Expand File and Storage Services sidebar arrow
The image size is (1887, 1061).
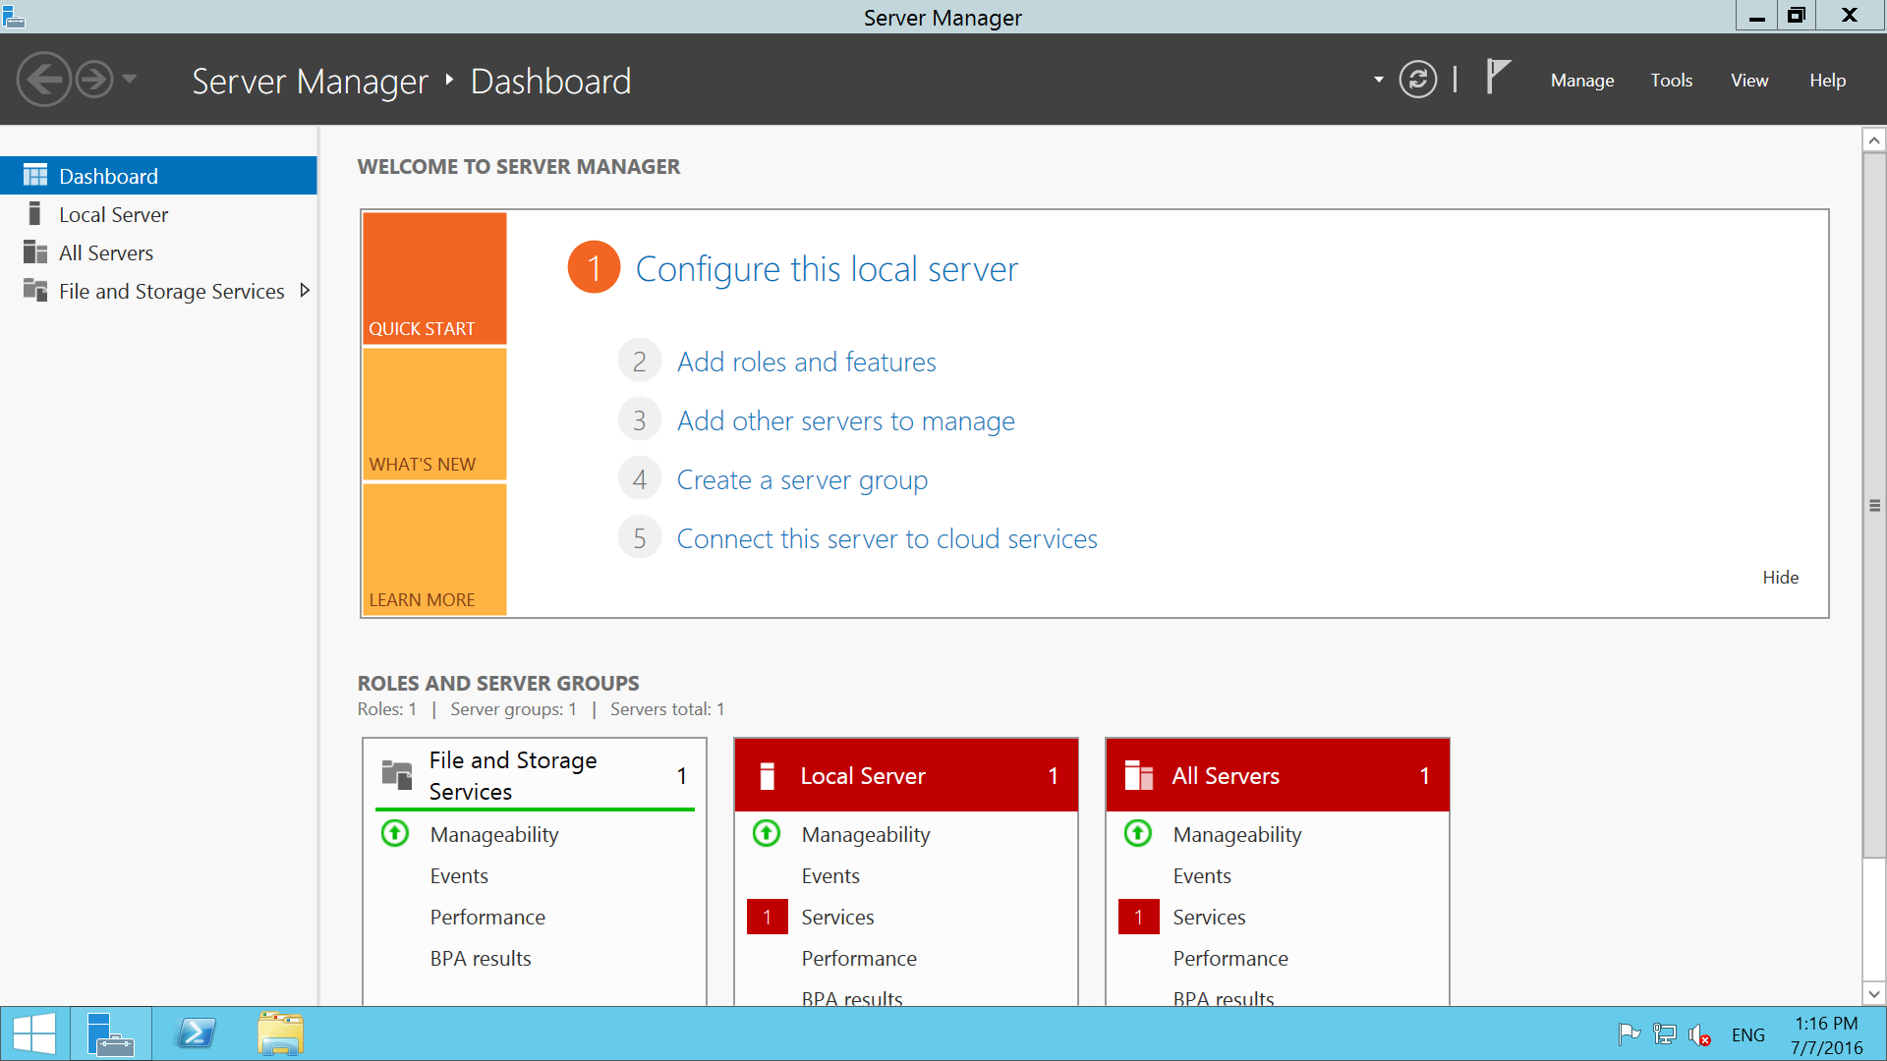[x=305, y=291]
